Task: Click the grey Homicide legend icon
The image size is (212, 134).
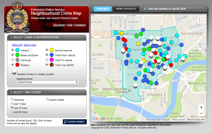Action: tap(17, 60)
